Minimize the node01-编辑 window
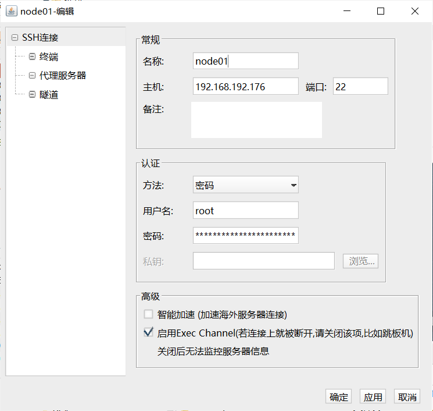Screen dimensions: 433x411 [347, 11]
